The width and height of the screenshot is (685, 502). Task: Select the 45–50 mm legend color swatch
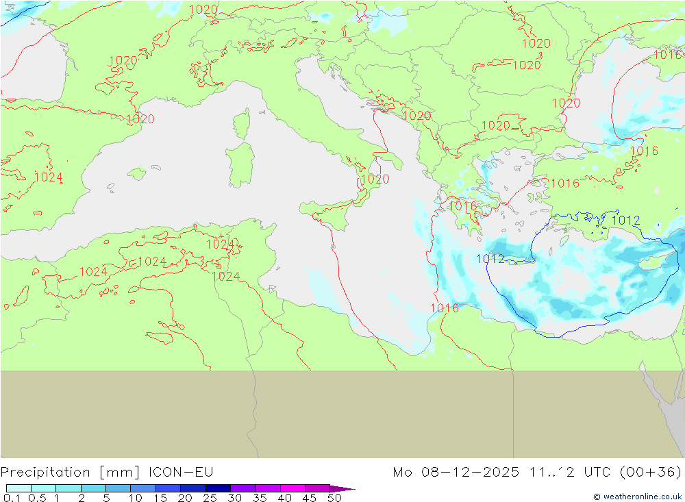click(318, 488)
